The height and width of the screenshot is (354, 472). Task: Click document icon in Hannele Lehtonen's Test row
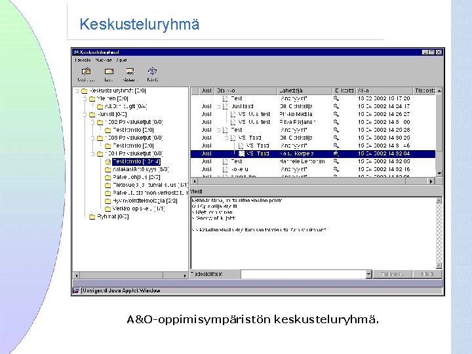coord(225,161)
